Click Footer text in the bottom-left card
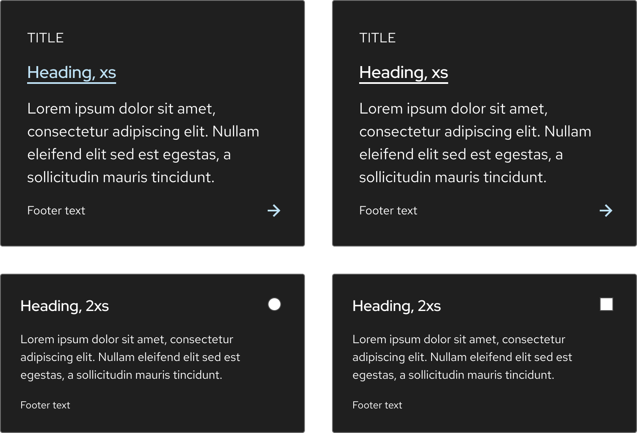This screenshot has height=433, width=637. (x=45, y=405)
